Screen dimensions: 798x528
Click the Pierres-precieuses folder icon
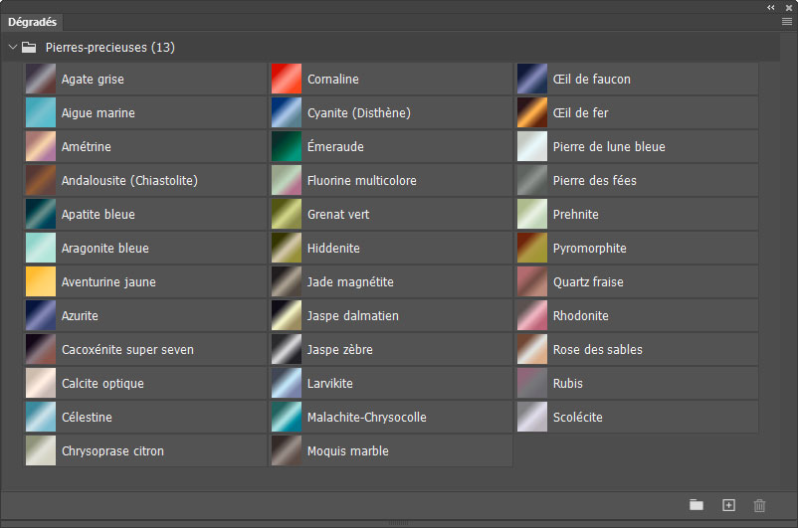click(x=29, y=47)
